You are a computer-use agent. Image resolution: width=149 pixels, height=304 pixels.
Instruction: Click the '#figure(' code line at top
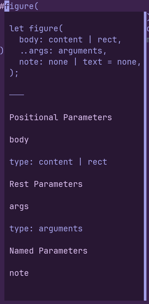pyautogui.click(x=19, y=6)
